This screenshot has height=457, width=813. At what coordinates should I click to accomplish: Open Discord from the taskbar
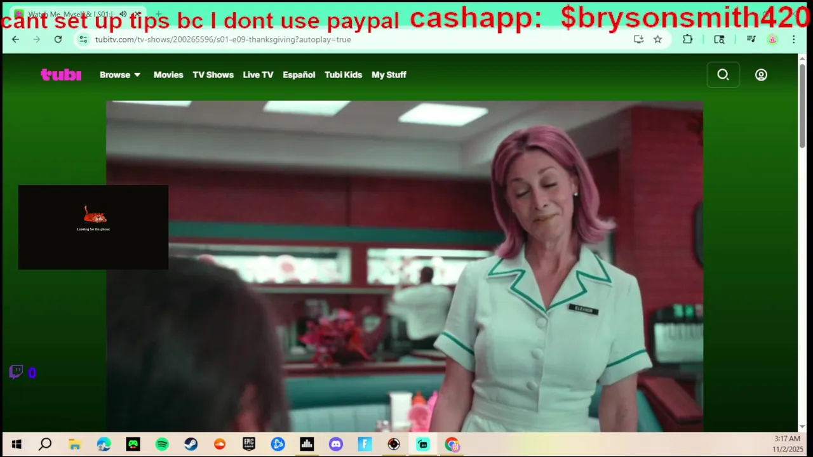pyautogui.click(x=336, y=444)
